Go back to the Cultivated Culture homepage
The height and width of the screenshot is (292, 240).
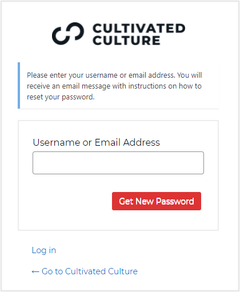85,271
